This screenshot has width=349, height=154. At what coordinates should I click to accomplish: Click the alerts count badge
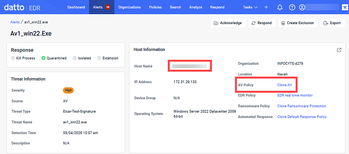pos(108,7)
